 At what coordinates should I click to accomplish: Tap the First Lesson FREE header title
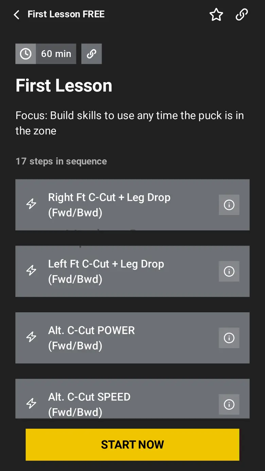[66, 14]
